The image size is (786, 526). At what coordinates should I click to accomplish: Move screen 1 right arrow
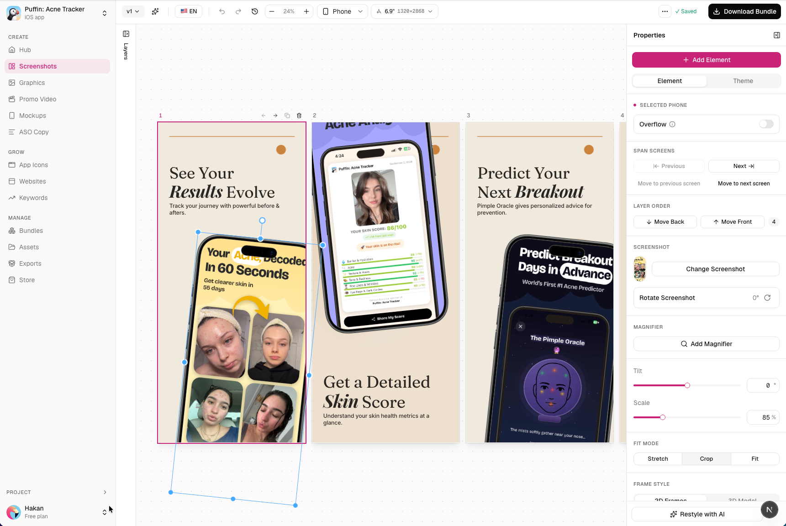pyautogui.click(x=275, y=116)
